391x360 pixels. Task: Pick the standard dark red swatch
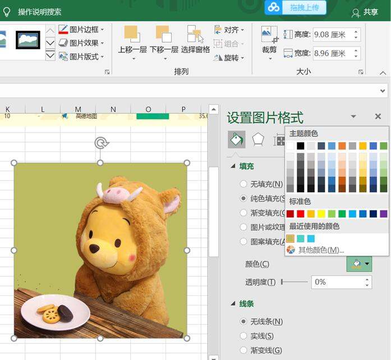click(x=290, y=214)
